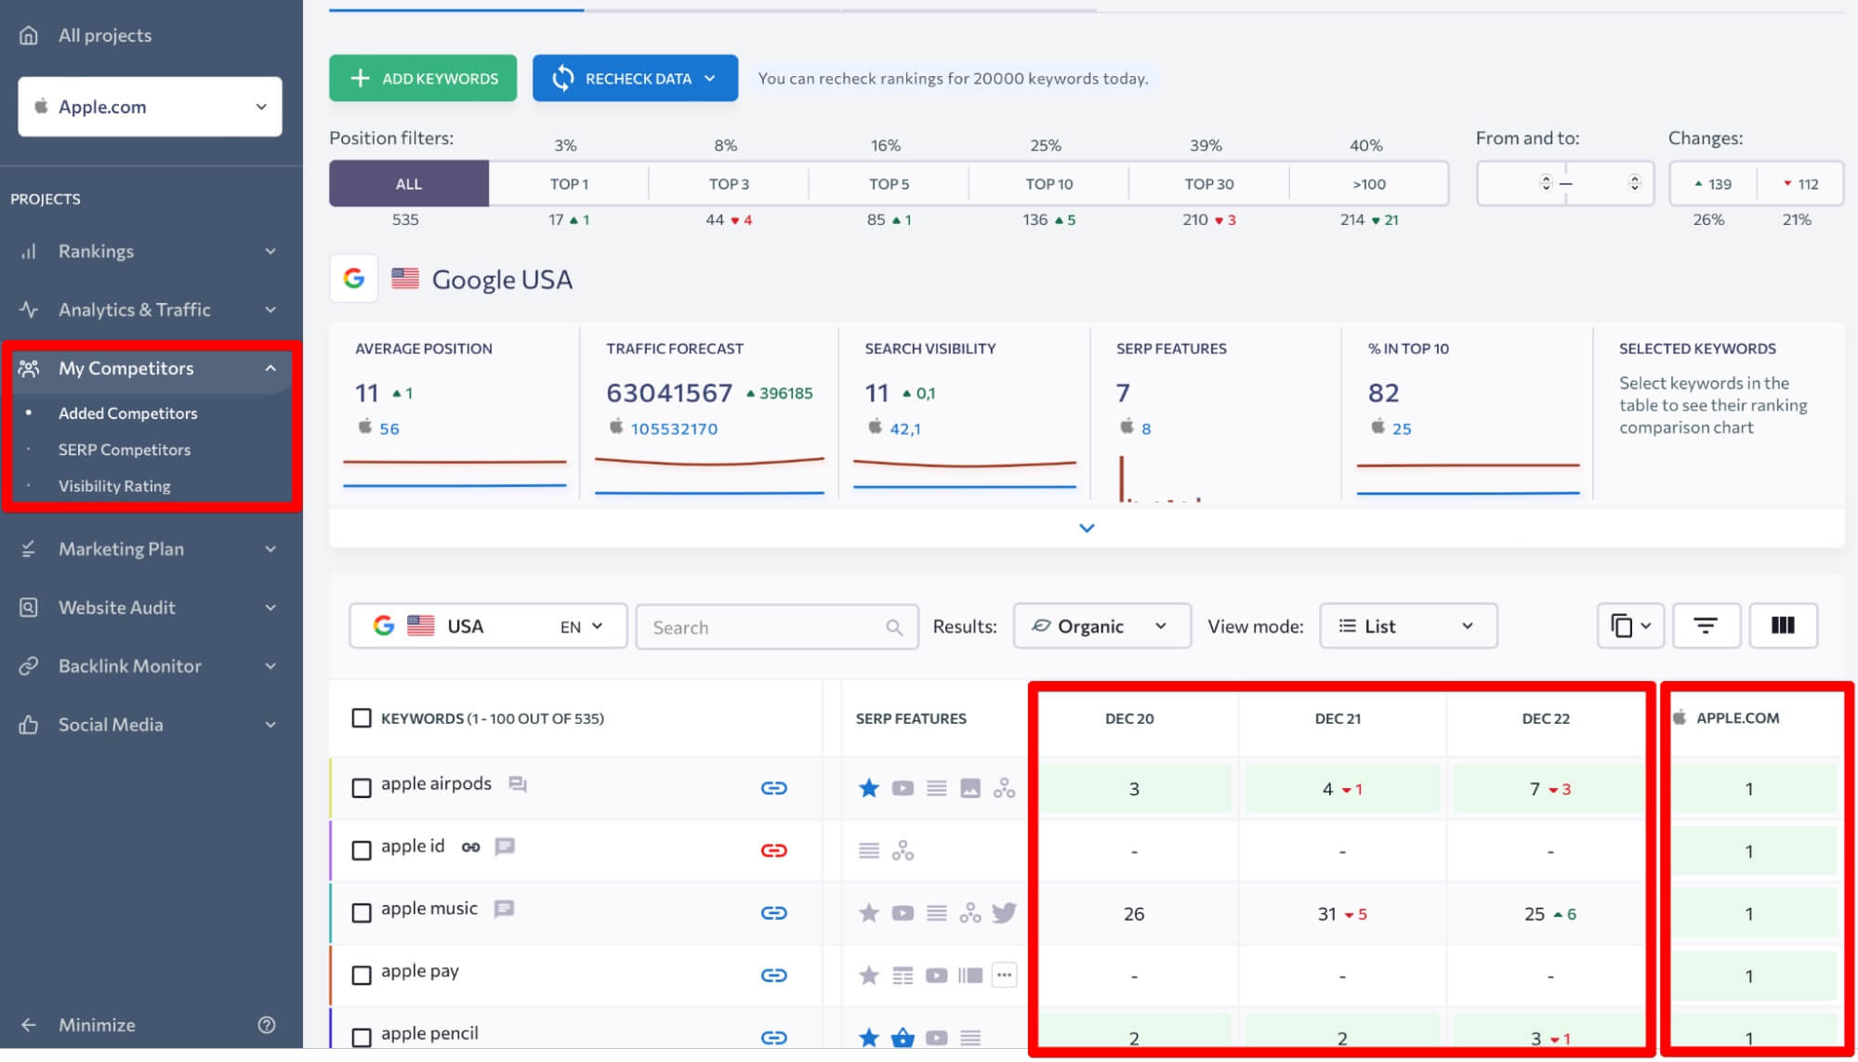Select the >100 position filter
1858x1062 pixels.
1368,183
